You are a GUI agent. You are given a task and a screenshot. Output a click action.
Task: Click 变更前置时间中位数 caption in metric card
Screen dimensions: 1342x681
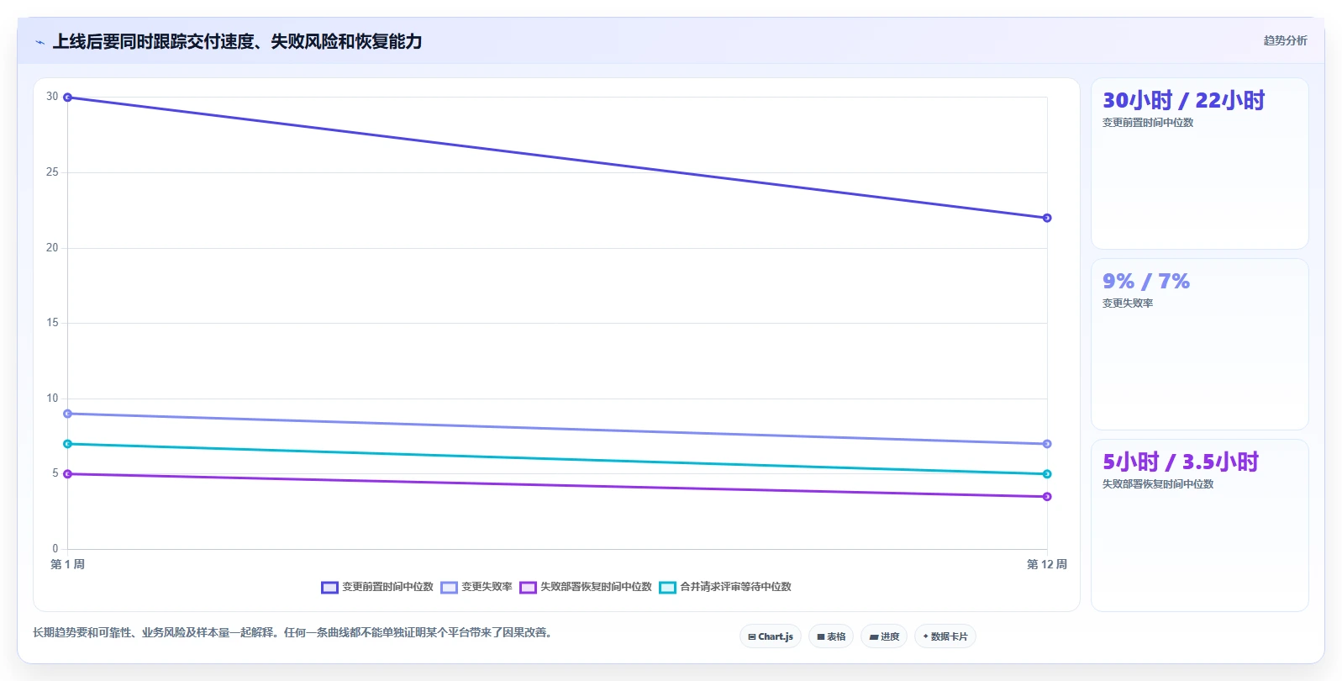coord(1148,123)
